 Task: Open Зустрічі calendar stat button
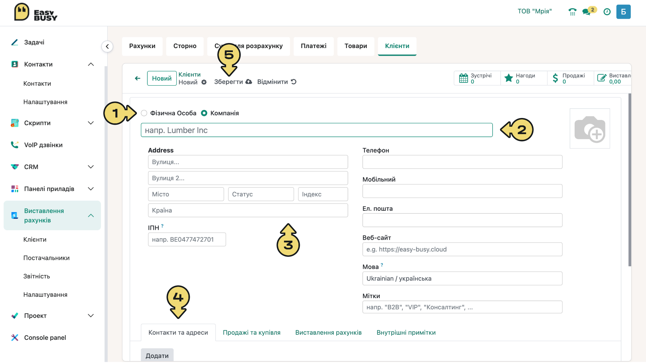click(477, 78)
